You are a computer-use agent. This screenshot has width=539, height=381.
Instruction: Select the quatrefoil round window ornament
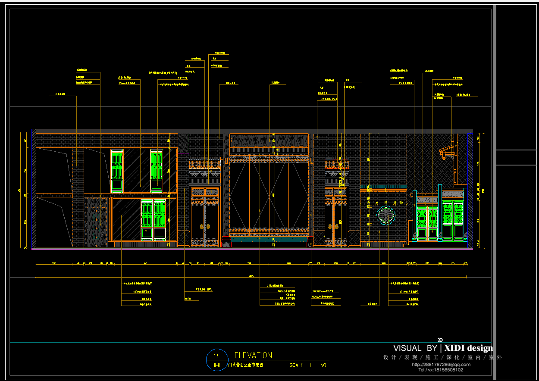point(385,215)
